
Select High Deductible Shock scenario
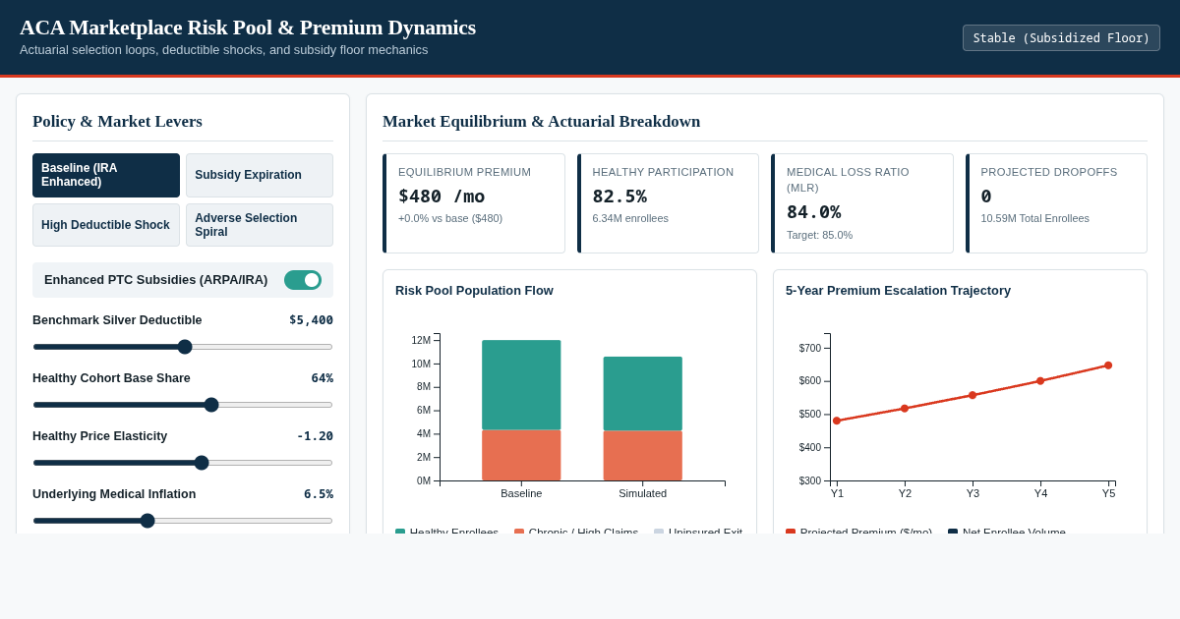106,225
